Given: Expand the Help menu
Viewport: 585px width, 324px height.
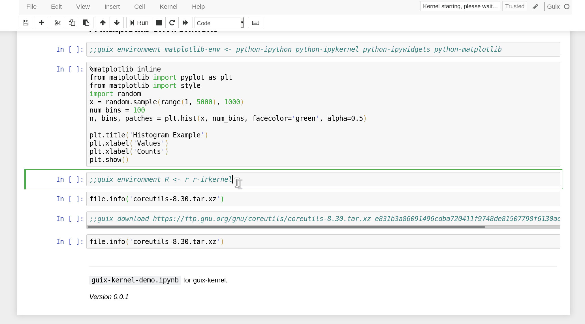Looking at the screenshot, I should [198, 7].
